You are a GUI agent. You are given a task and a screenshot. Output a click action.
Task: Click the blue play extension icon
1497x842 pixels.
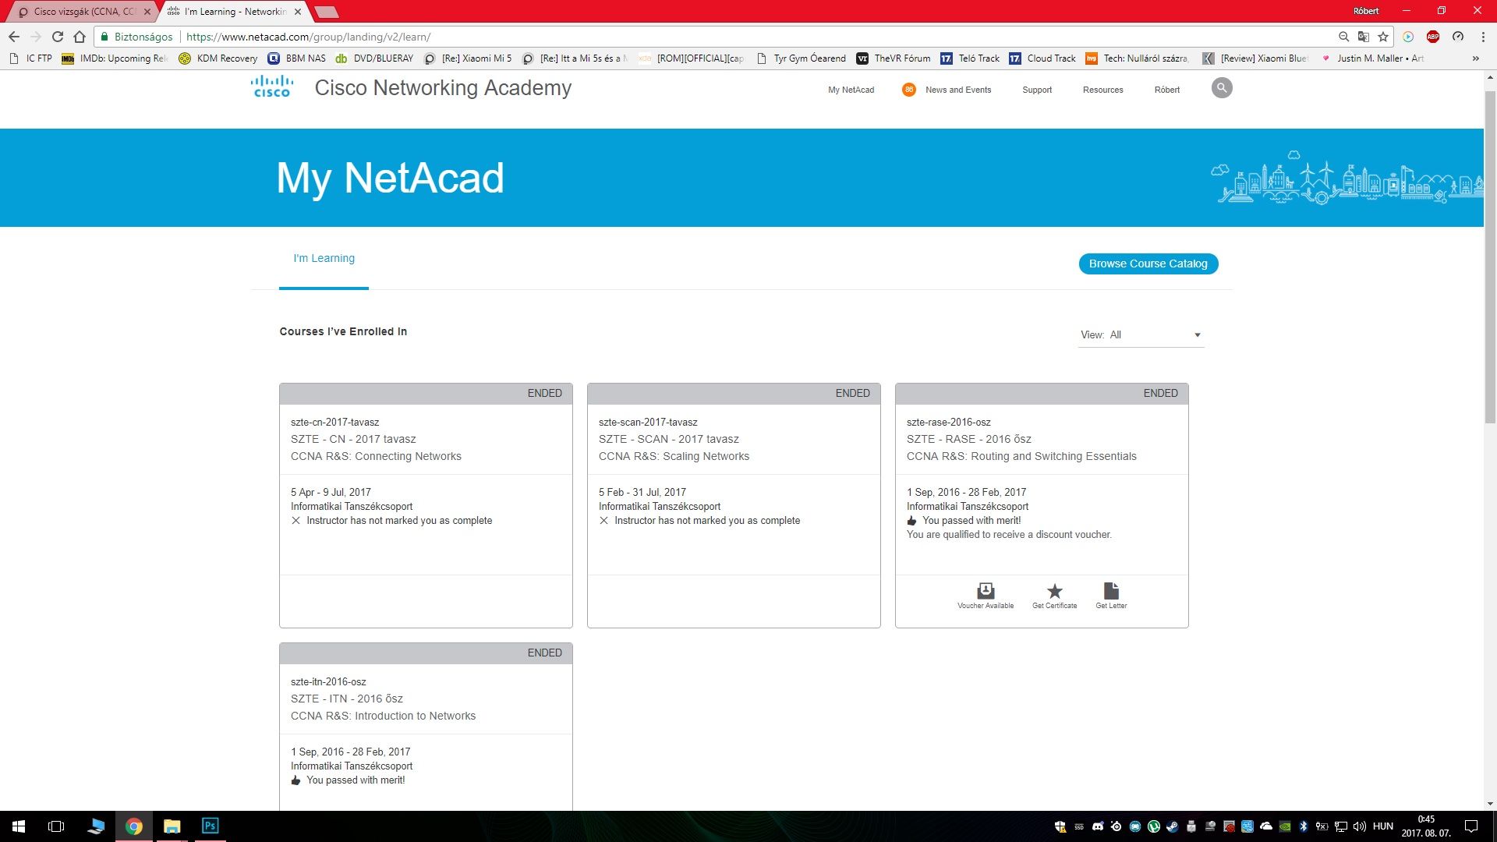tap(1408, 37)
